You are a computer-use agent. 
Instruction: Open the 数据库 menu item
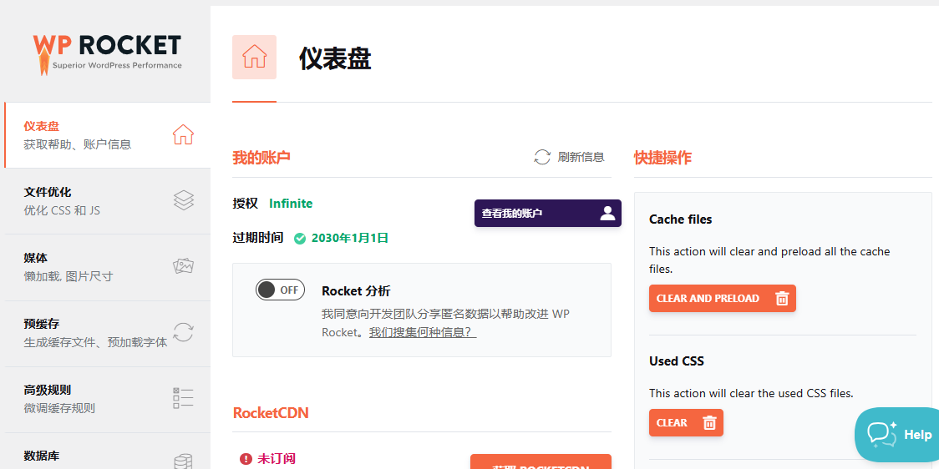tap(108, 451)
